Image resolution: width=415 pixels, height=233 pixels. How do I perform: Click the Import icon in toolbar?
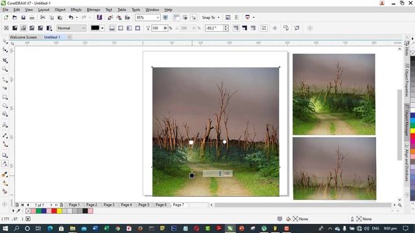110,17
